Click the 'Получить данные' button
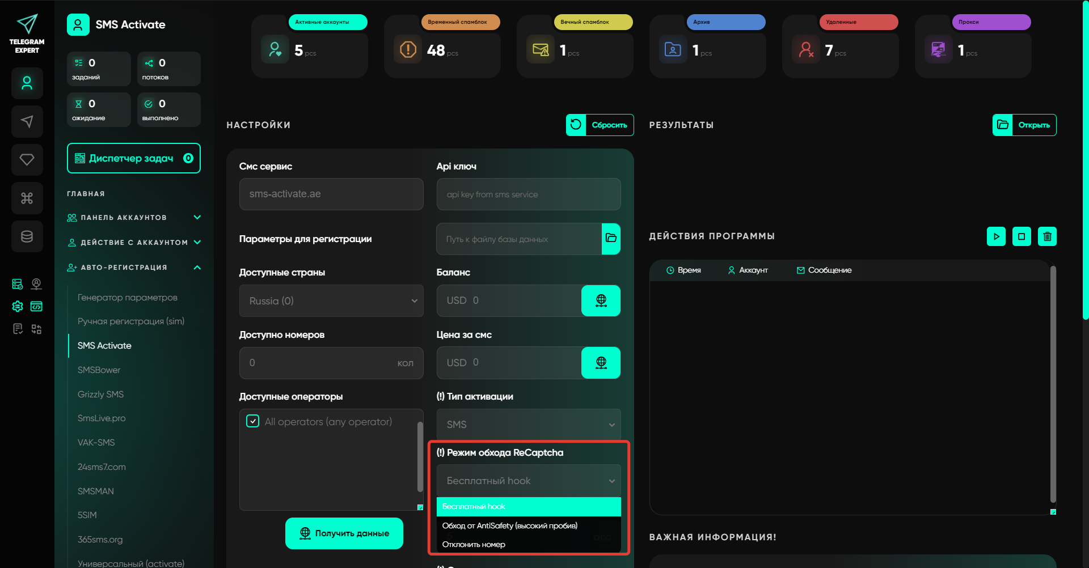The image size is (1089, 568). 344,533
